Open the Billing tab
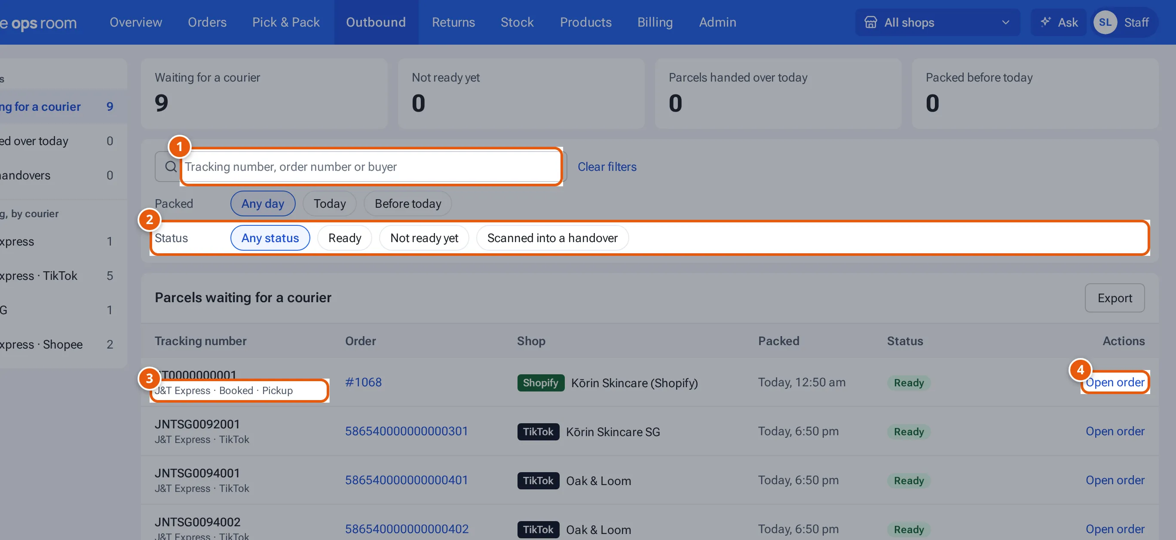 [x=655, y=22]
